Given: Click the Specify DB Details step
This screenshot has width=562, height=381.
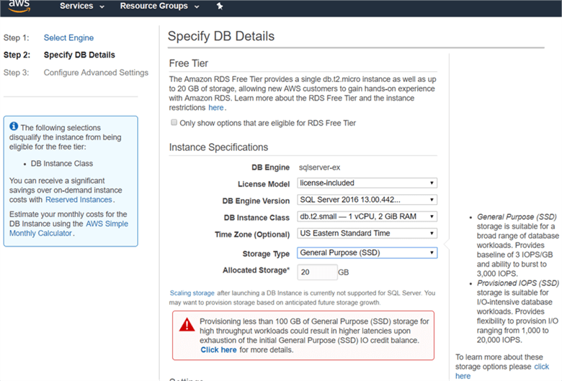Looking at the screenshot, I should 79,55.
